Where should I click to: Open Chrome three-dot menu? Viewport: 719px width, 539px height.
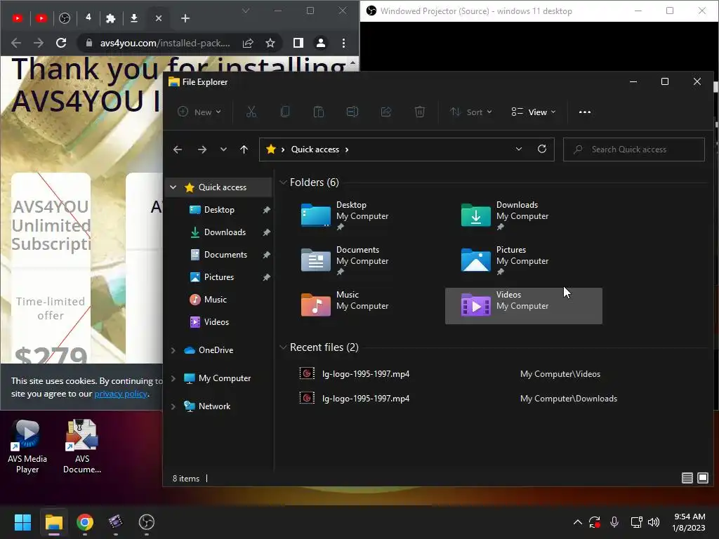343,43
